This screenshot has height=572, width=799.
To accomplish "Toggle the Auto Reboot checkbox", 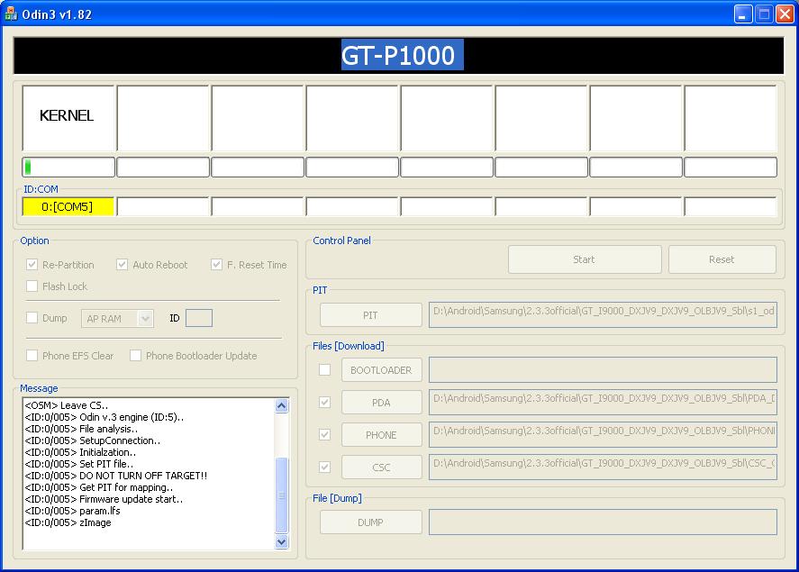I will 122,264.
